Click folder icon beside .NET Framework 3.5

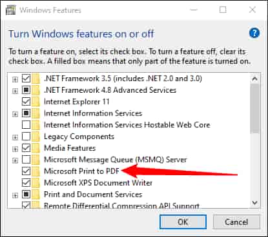pyautogui.click(x=36, y=79)
